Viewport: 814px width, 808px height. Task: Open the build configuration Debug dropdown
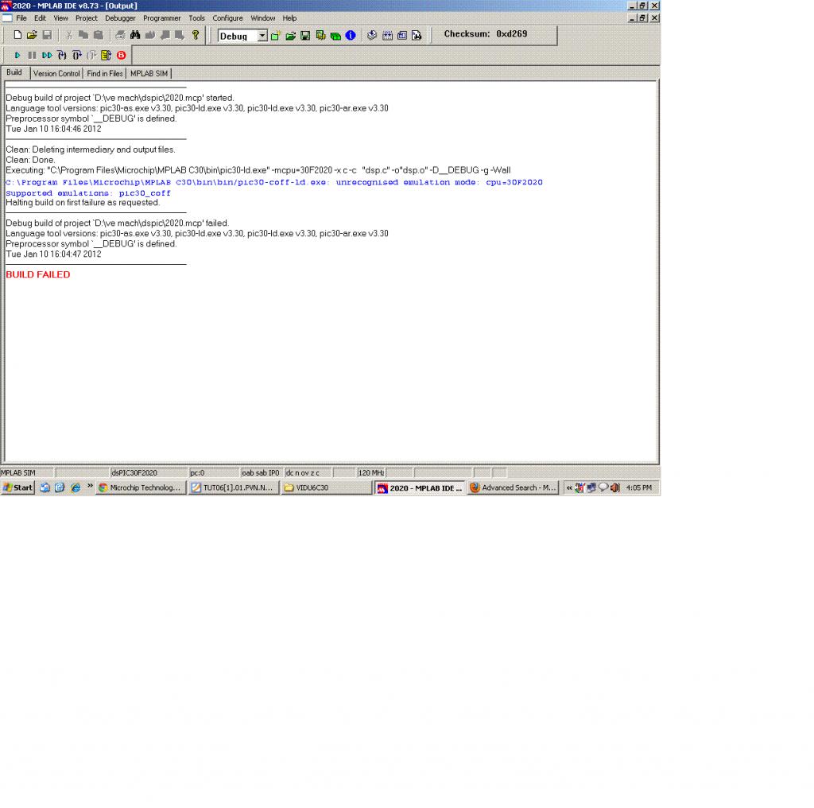pyautogui.click(x=262, y=36)
